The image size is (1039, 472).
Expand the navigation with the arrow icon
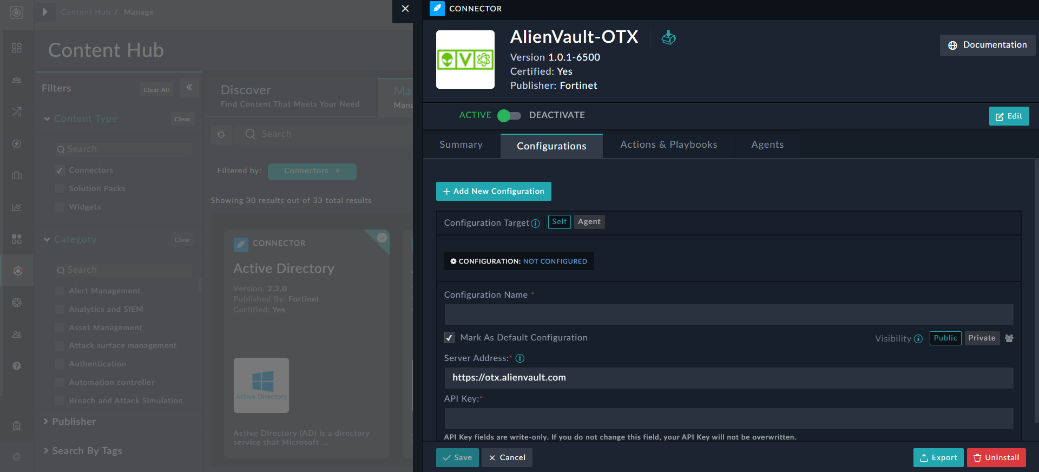point(45,12)
